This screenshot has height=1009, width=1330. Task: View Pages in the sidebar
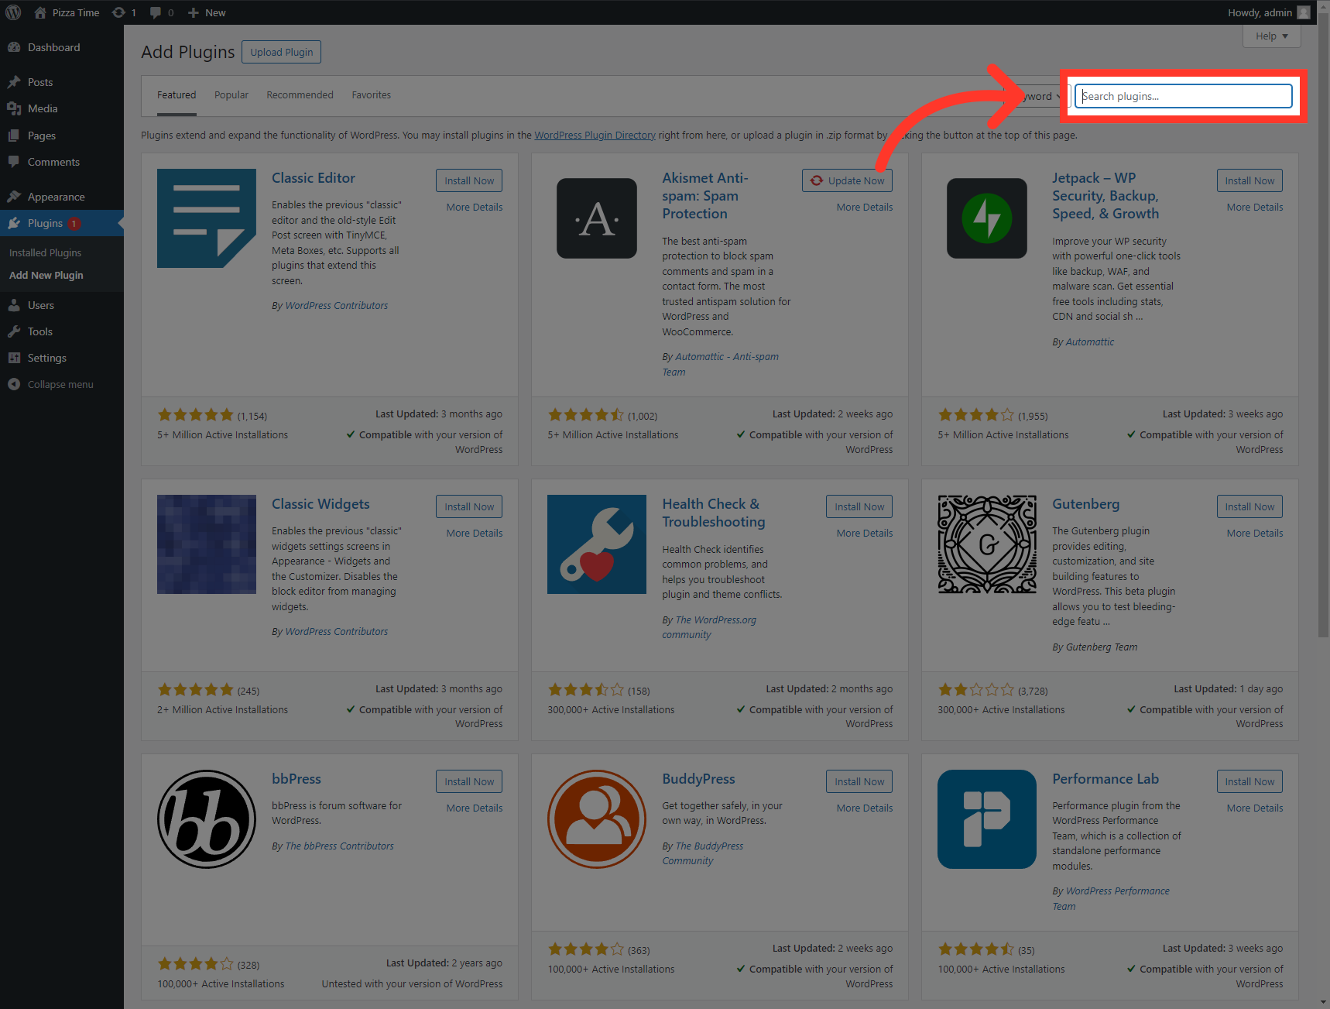point(40,135)
